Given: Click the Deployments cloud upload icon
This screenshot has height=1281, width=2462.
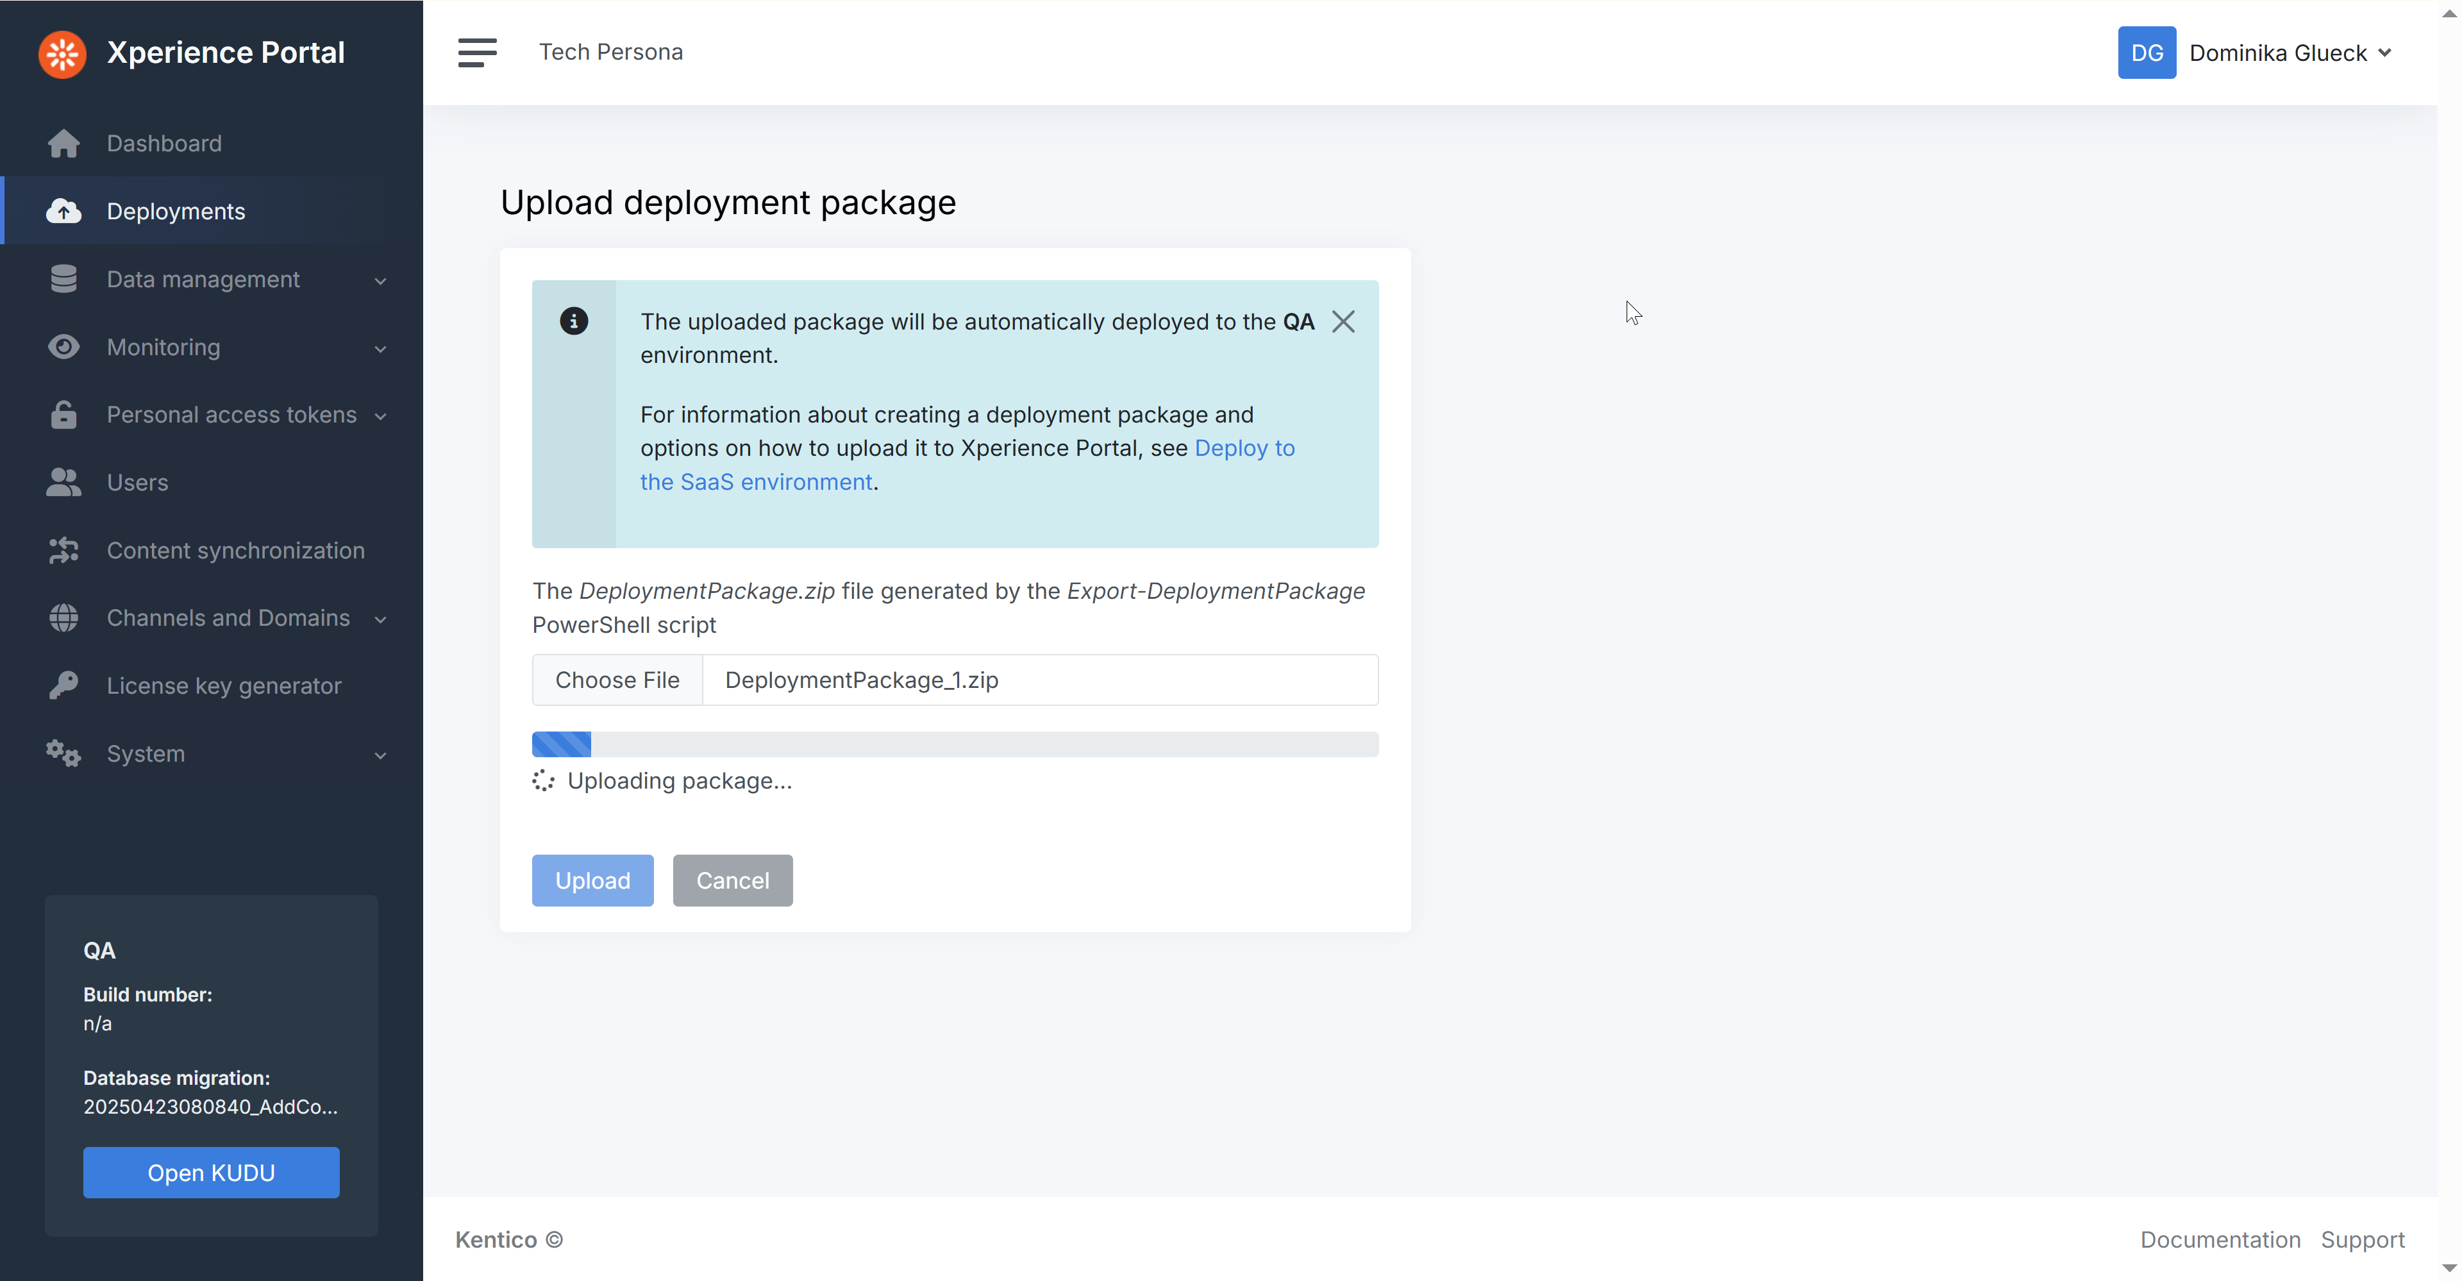Looking at the screenshot, I should [64, 212].
